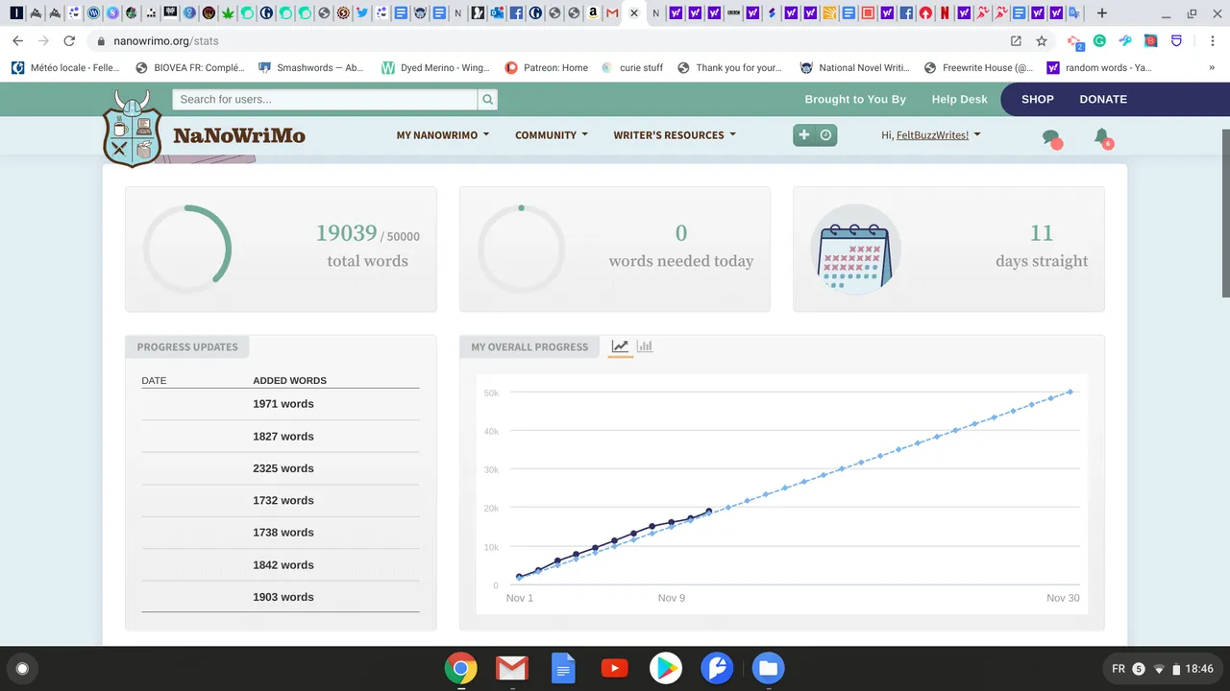
Task: Open the Météo locale bookmark
Action: tap(66, 68)
